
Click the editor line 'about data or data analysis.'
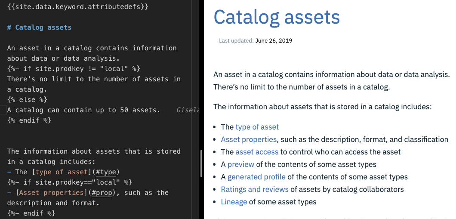coord(63,58)
